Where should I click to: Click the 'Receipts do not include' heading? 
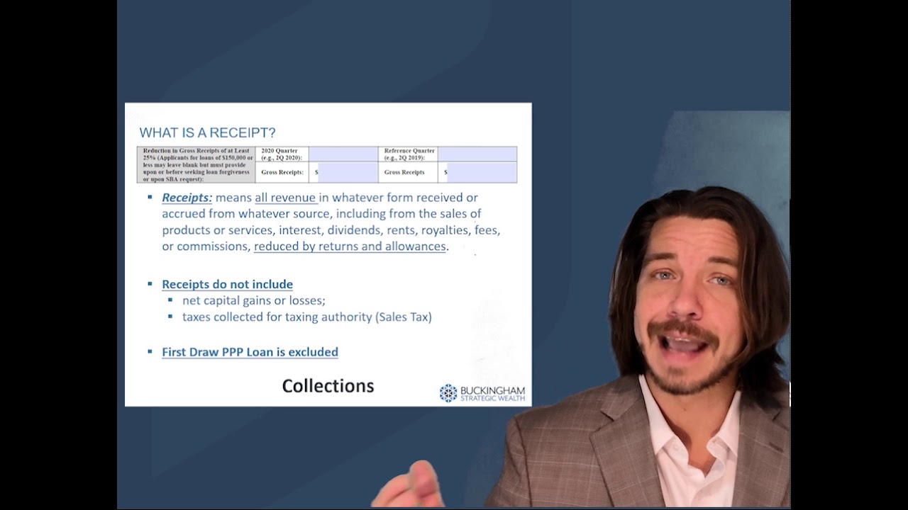[x=227, y=284]
